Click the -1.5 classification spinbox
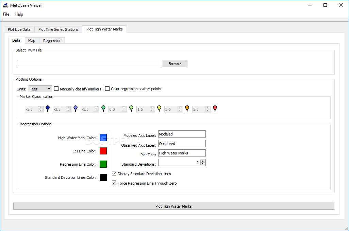Screen dimensions: 349x231 click(x=90, y=109)
